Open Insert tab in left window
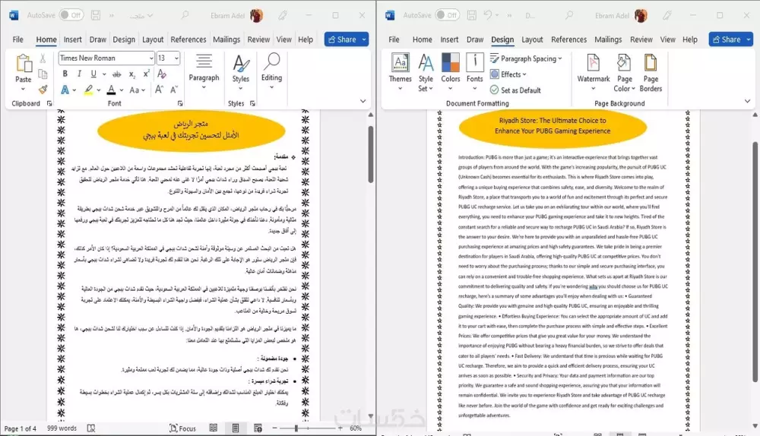 73,39
